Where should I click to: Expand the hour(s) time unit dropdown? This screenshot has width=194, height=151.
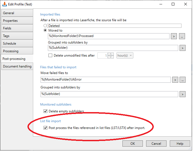point(125,56)
